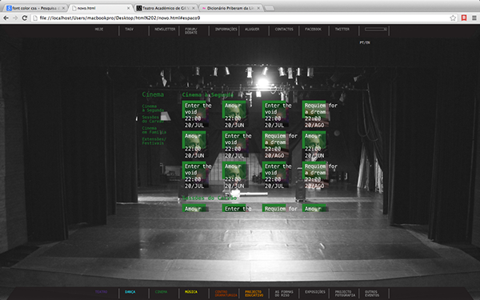The height and width of the screenshot is (300, 480).
Task: Switch language with PT/EN toggle
Action: click(x=365, y=42)
